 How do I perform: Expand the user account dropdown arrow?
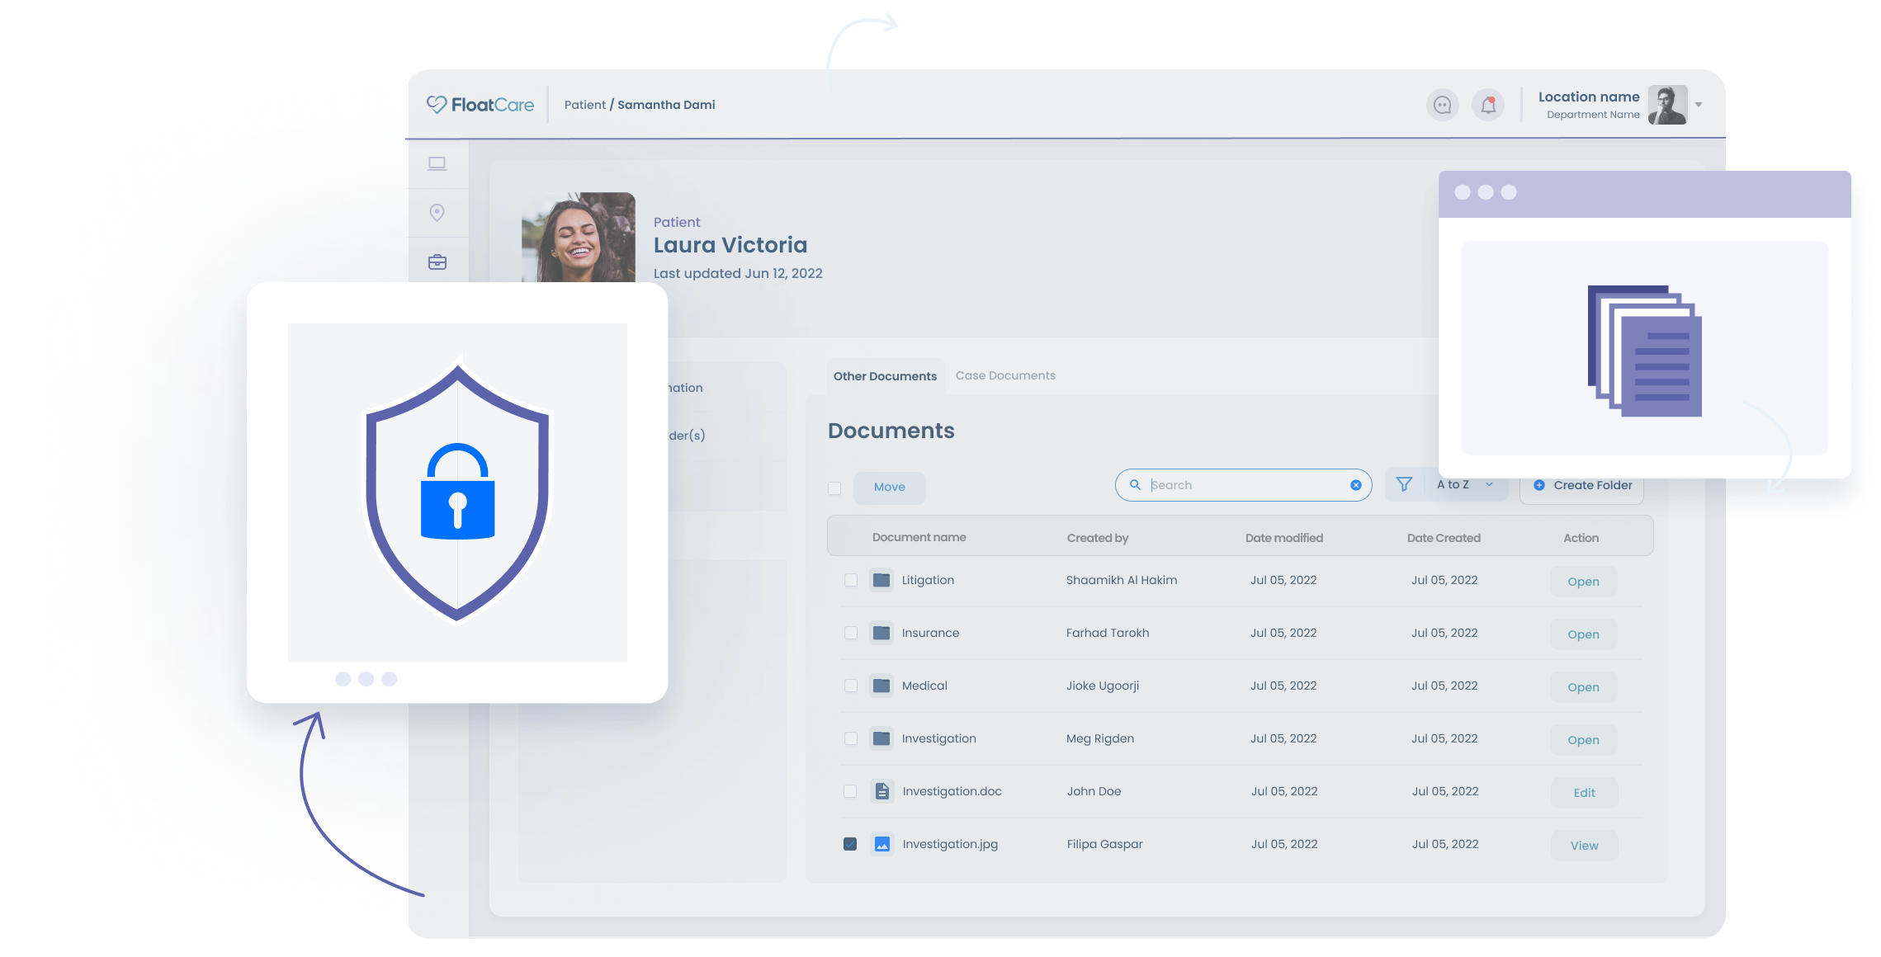[x=1699, y=105]
